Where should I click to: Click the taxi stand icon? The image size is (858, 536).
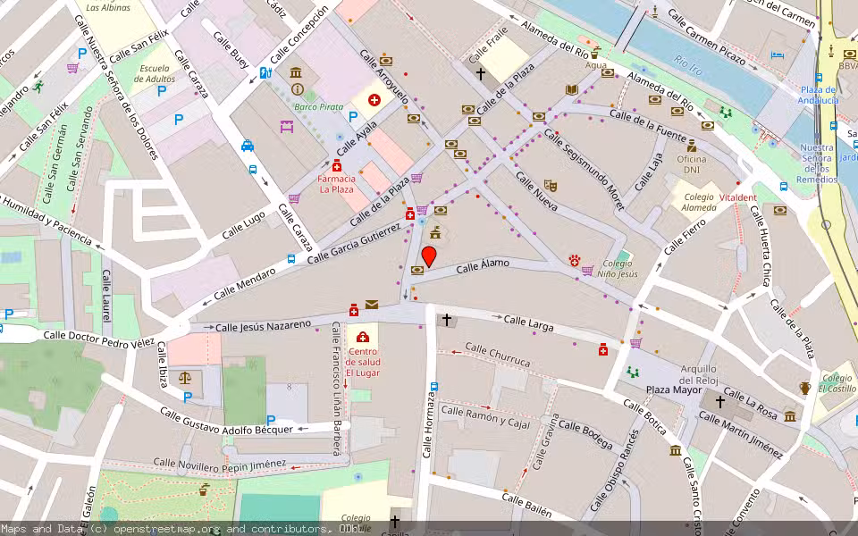coord(248,146)
